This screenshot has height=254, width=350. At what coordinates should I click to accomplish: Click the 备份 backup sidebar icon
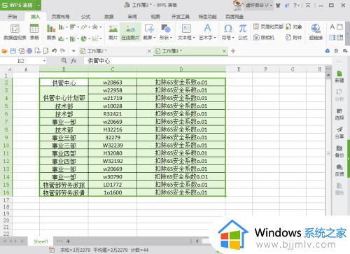pos(339,152)
